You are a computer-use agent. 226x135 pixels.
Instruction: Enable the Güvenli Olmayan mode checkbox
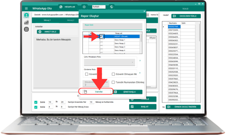[113, 74]
